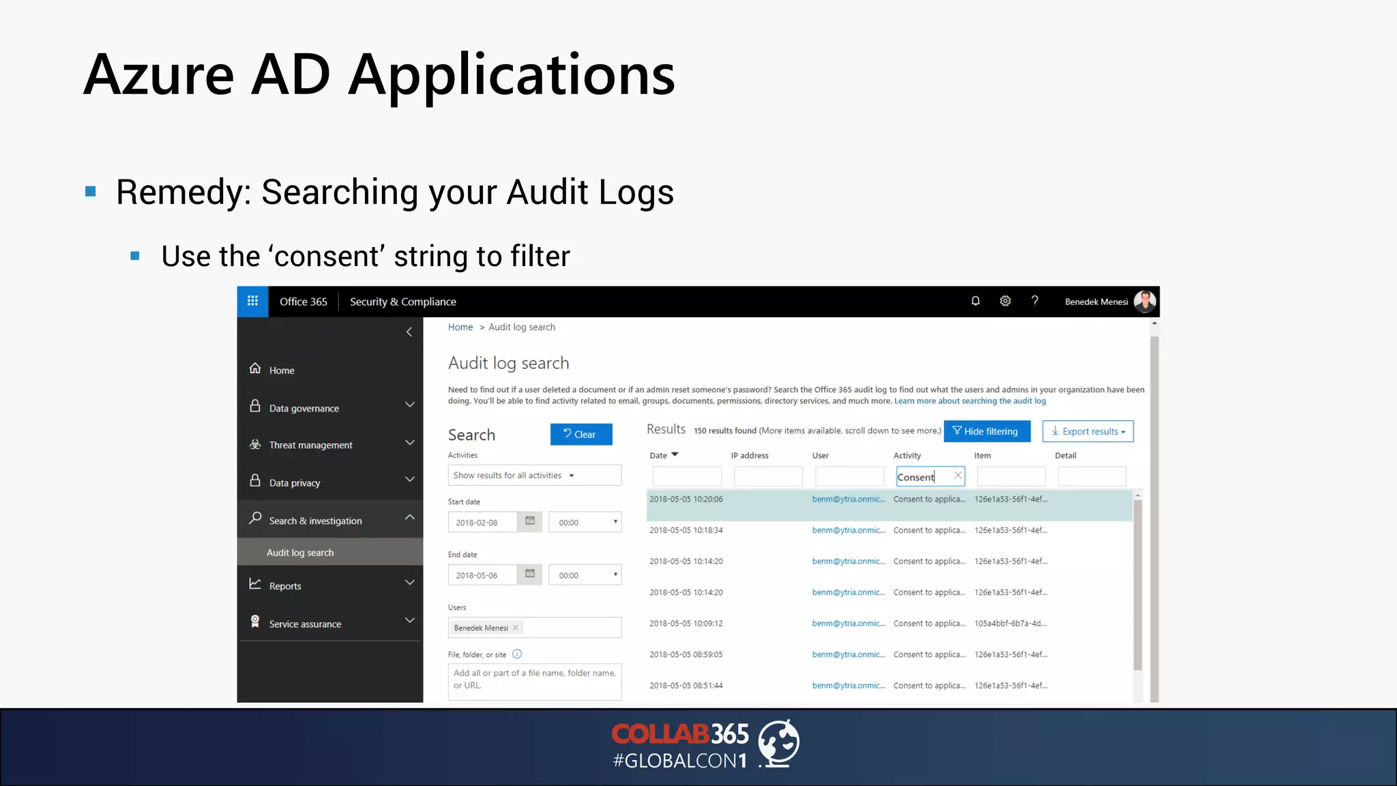1397x786 pixels.
Task: Collapse the left navigation pane arrow
Action: coord(409,332)
